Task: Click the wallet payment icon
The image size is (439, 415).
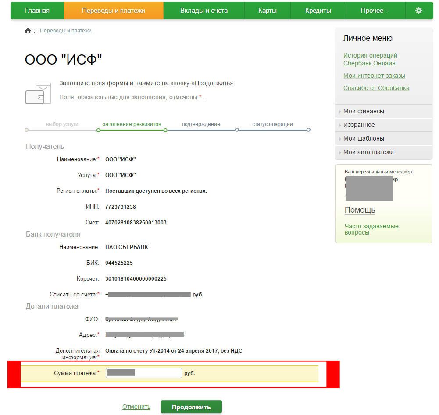Action: point(35,93)
